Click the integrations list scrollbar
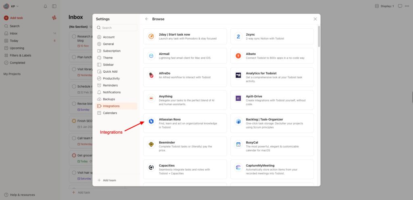Screen dimensions: 413x200 tap(319, 36)
